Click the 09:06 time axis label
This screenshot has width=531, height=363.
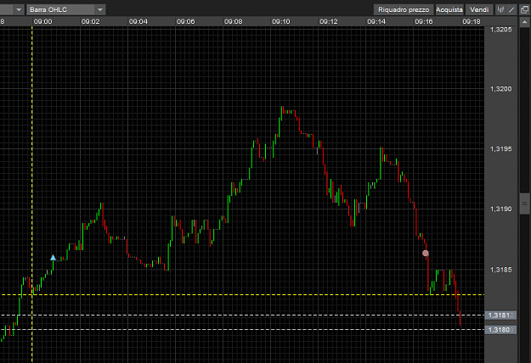coord(185,22)
